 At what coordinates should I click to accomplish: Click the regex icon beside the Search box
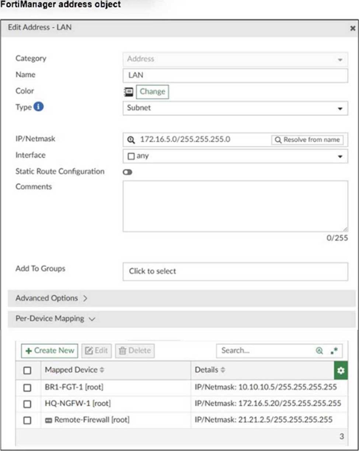click(334, 351)
